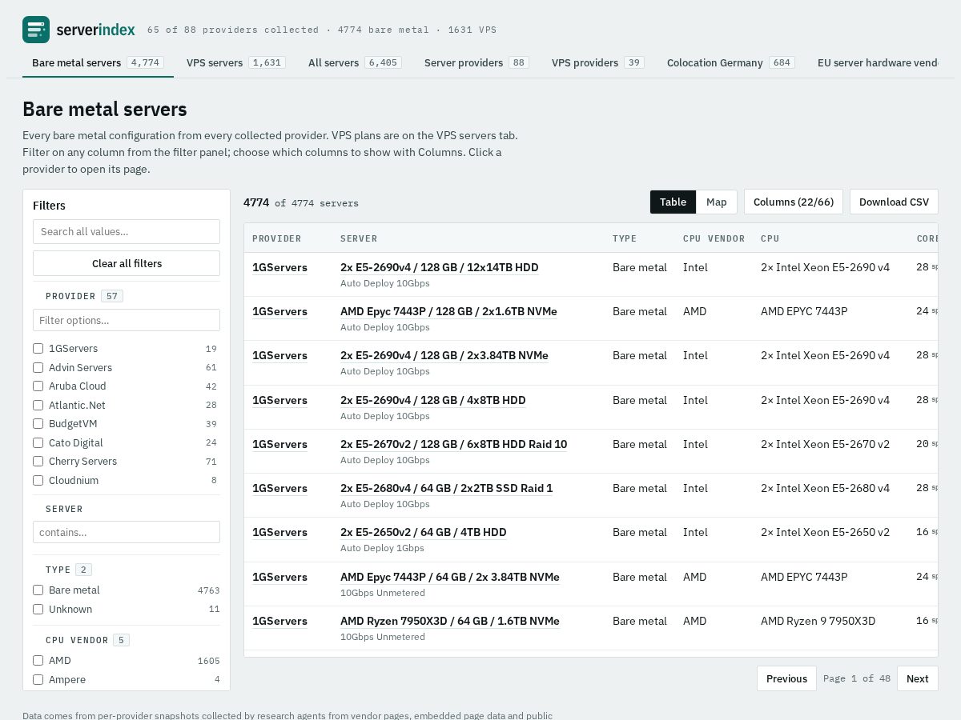The height and width of the screenshot is (720, 961).
Task: Focus the provider Filter options field
Action: pos(127,320)
